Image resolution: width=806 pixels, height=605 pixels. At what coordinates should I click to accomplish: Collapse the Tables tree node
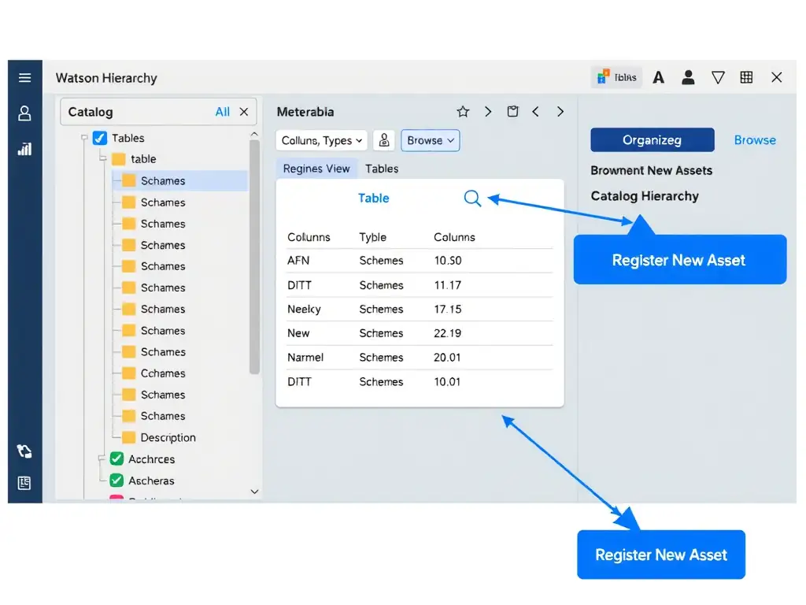coord(84,138)
